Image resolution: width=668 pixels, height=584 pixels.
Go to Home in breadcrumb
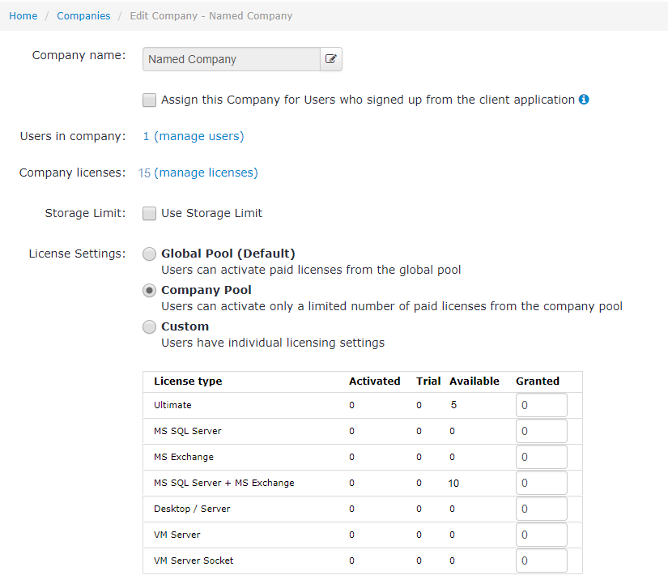click(x=23, y=15)
